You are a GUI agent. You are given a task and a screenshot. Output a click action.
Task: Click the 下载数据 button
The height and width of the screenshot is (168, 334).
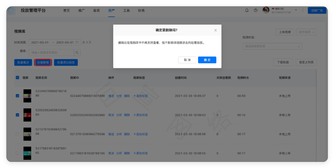point(283,62)
